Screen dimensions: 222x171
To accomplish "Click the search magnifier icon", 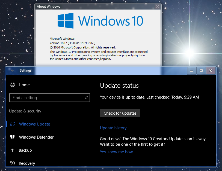I will (86, 98).
